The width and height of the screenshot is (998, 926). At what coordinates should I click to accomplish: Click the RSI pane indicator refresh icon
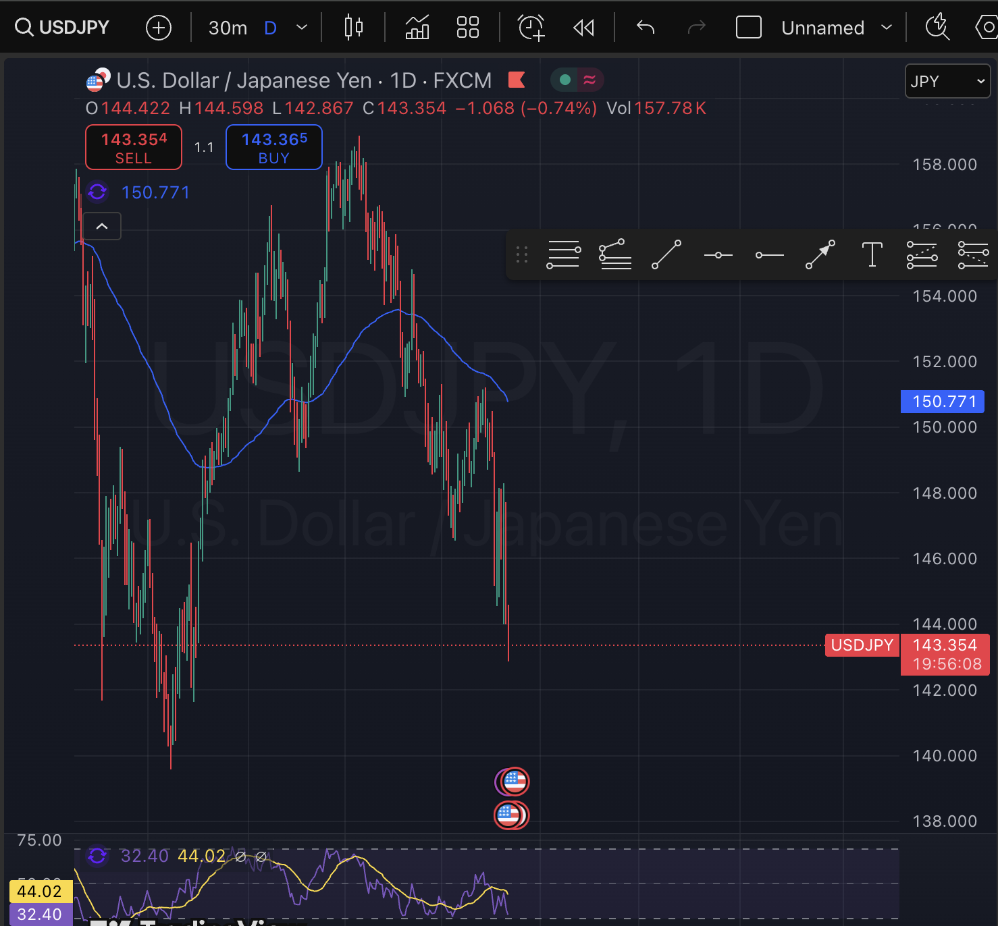97,856
